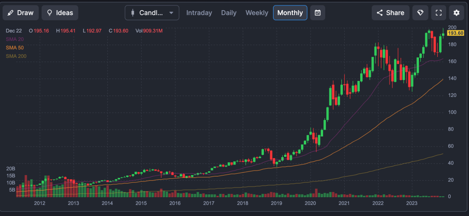Share the chart
This screenshot has width=469, height=216.
click(x=390, y=13)
